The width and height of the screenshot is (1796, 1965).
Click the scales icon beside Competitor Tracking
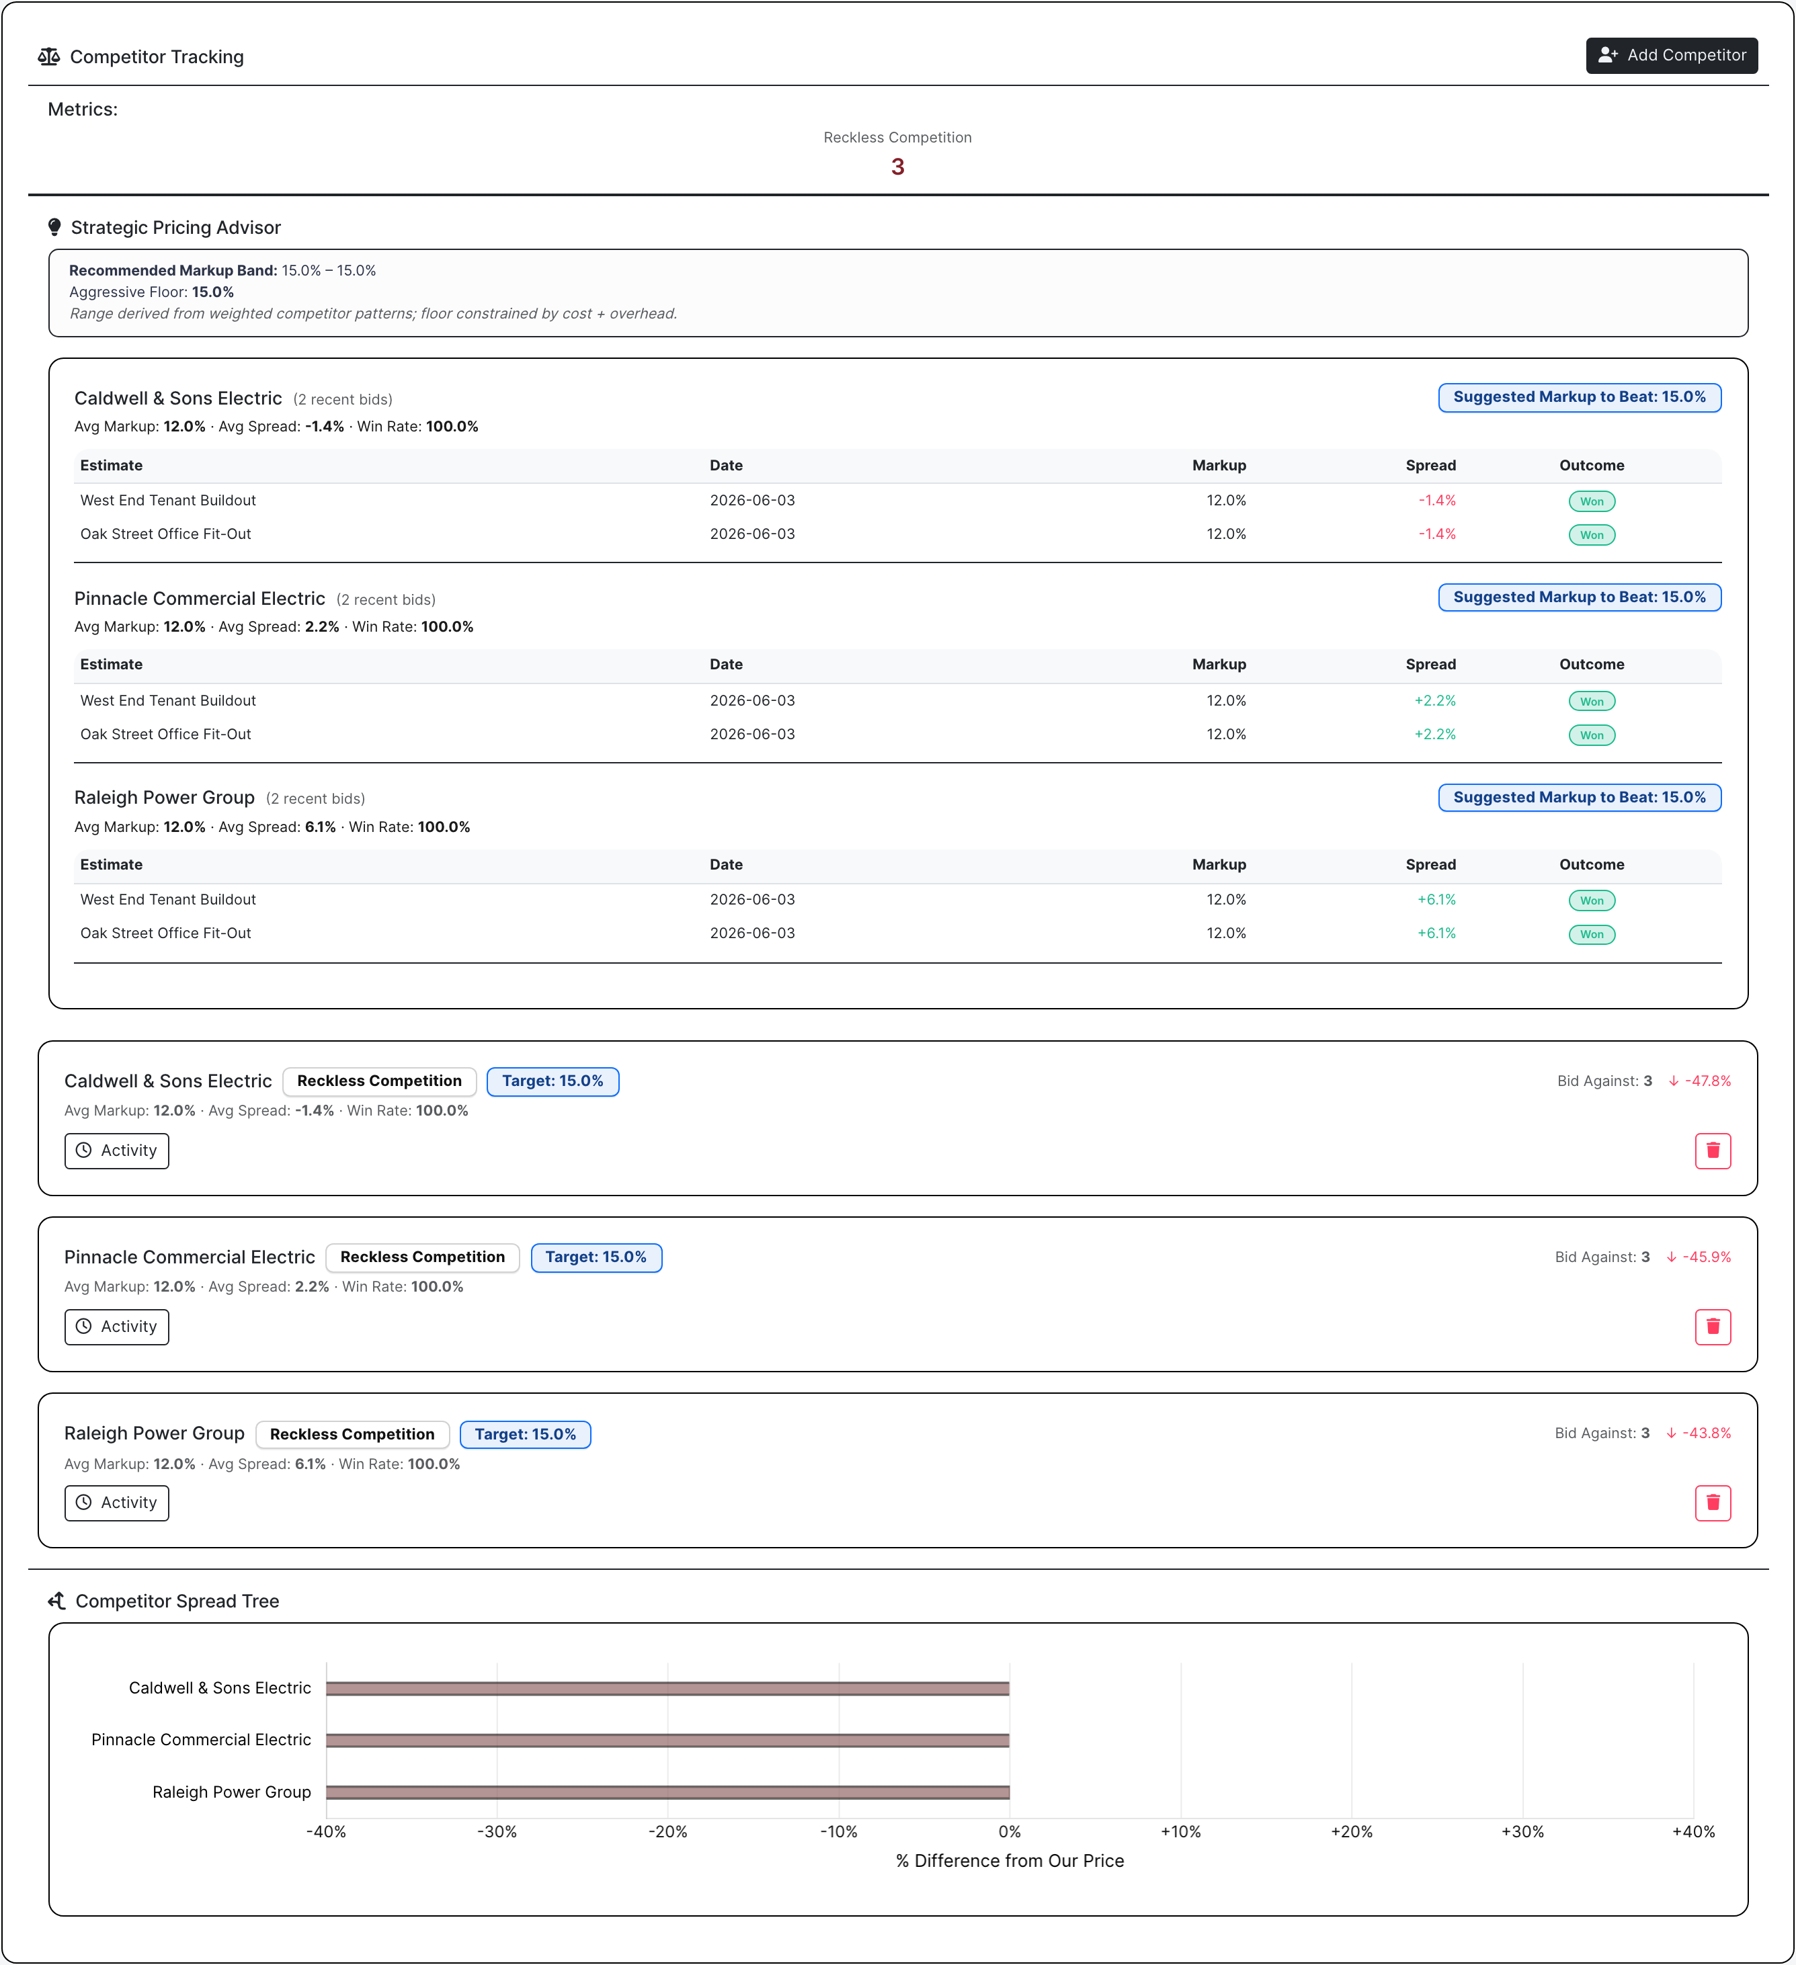coord(49,56)
